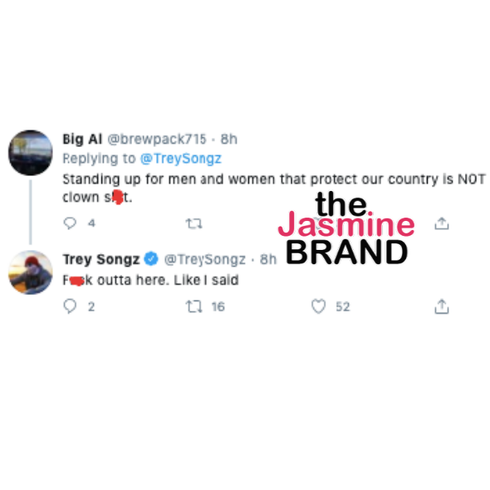
Task: Share Big Al's tweet via share icon
Action: click(x=442, y=223)
